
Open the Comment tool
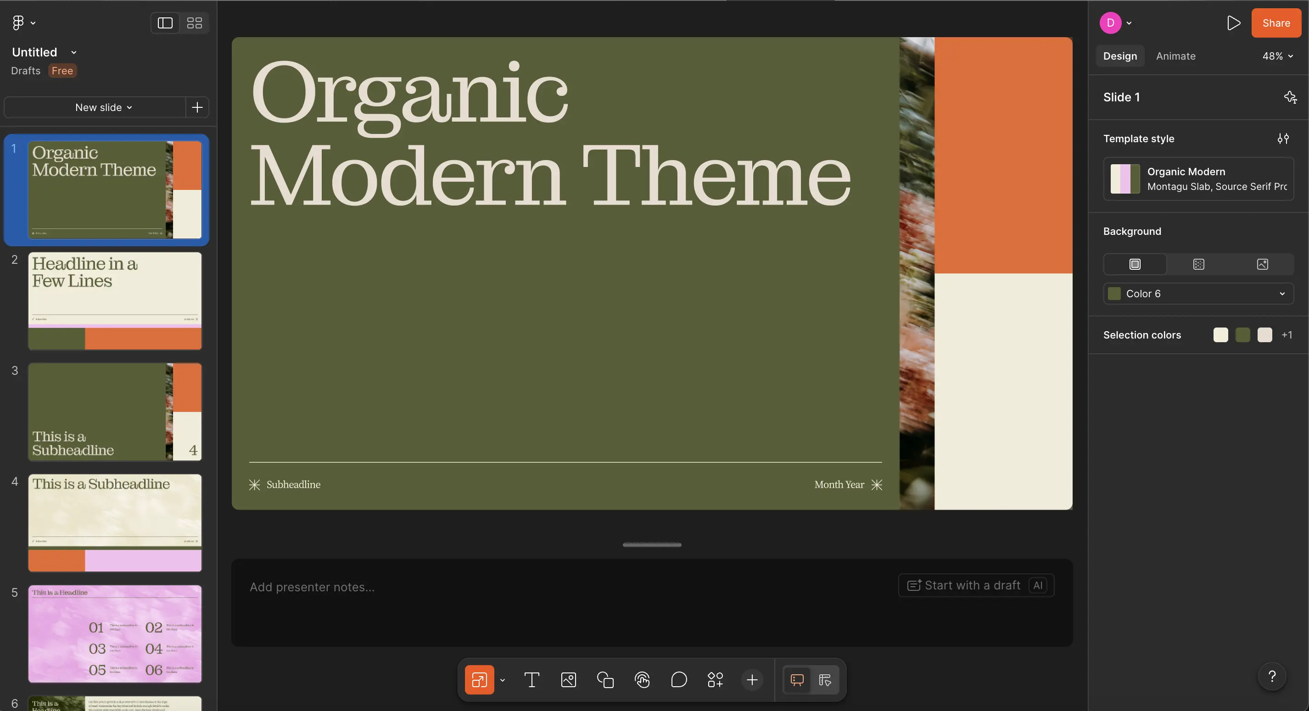(x=679, y=679)
